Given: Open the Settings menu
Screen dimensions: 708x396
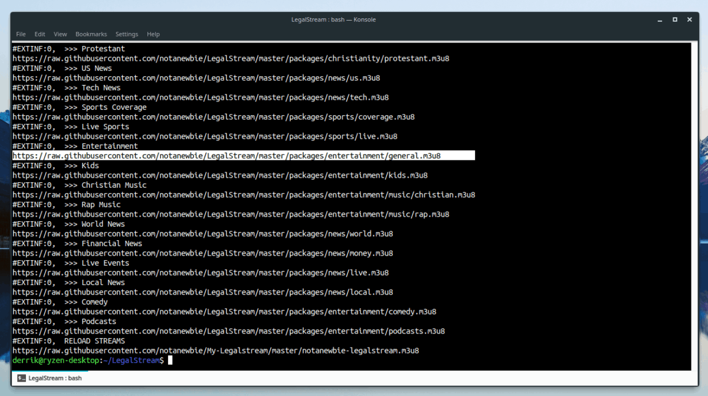Looking at the screenshot, I should (126, 34).
